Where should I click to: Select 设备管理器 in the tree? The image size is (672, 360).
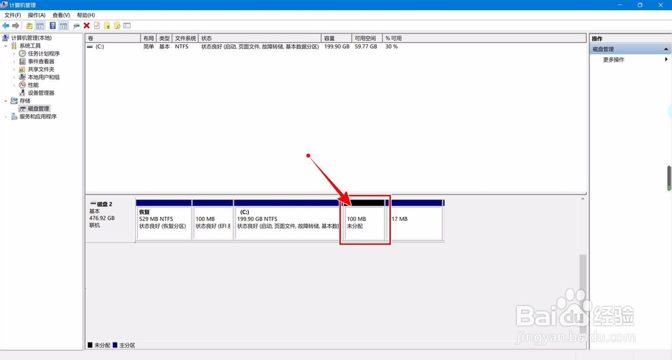tap(41, 93)
